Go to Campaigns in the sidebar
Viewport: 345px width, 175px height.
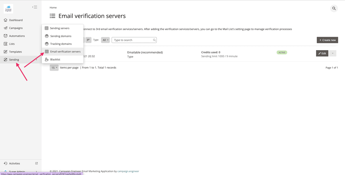pyautogui.click(x=16, y=28)
